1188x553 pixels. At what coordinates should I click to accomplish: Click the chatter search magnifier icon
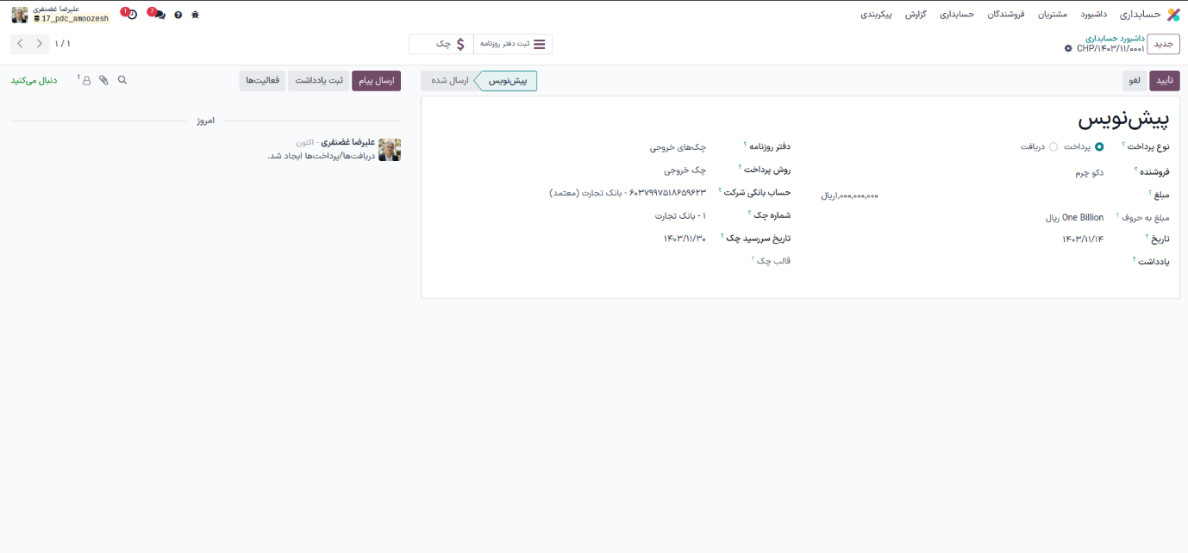(122, 80)
